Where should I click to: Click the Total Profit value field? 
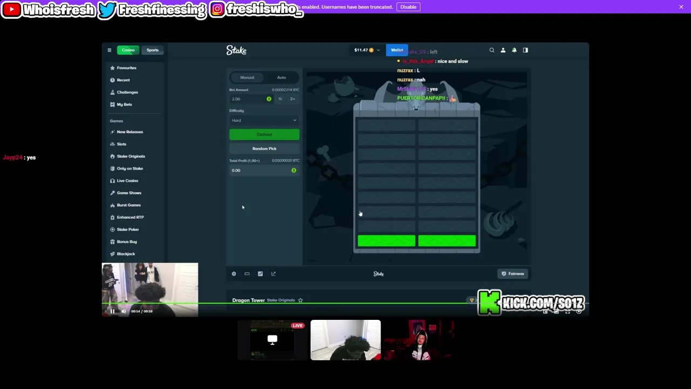point(265,170)
